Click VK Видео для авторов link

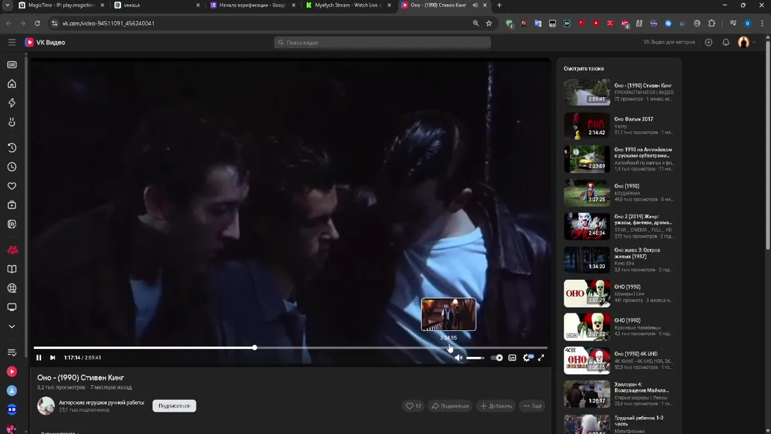pyautogui.click(x=669, y=42)
